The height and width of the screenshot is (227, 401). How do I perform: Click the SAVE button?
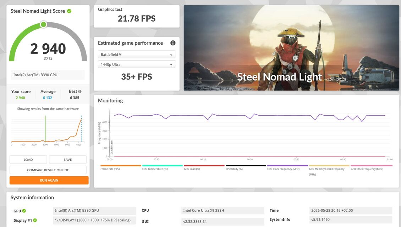(68, 160)
